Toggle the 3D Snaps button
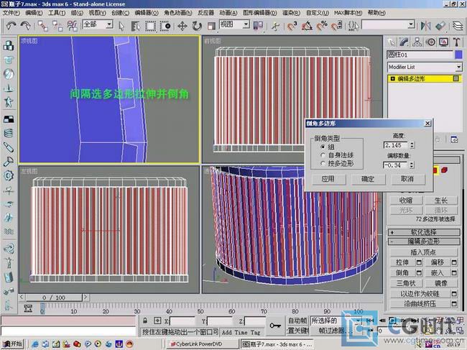The width and height of the screenshot is (467, 350). point(292,26)
